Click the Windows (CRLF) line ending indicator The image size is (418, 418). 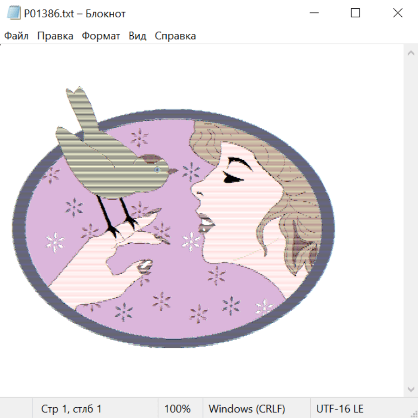click(x=247, y=409)
